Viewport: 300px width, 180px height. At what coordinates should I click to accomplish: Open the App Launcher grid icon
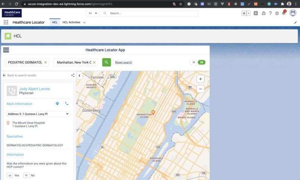click(x=6, y=22)
